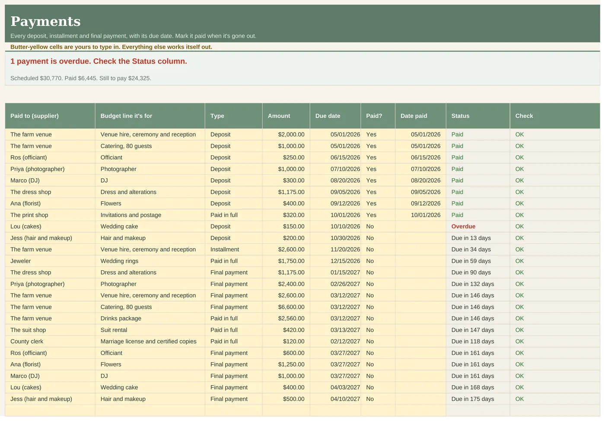Click the Paid? "No" cell in Jeweler row
Screen dimensions: 605x421
point(378,261)
